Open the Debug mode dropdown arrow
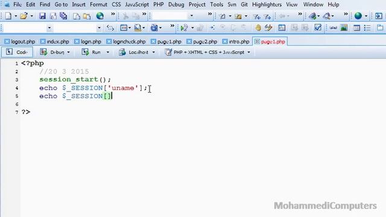 click(68, 52)
